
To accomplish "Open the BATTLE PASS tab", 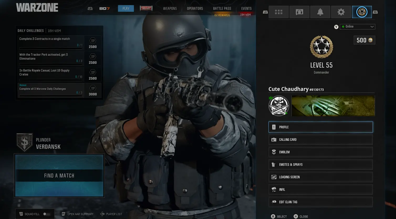I will [x=222, y=9].
